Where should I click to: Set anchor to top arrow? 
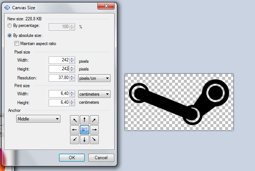point(84,120)
